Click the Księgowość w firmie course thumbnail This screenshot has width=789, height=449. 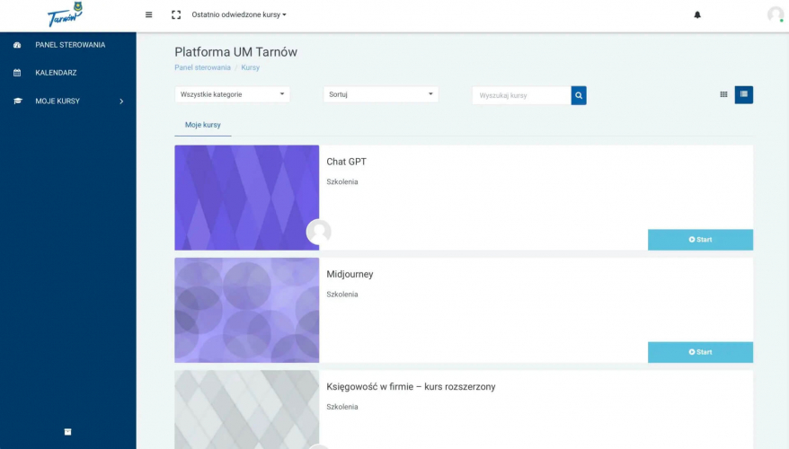(x=246, y=409)
